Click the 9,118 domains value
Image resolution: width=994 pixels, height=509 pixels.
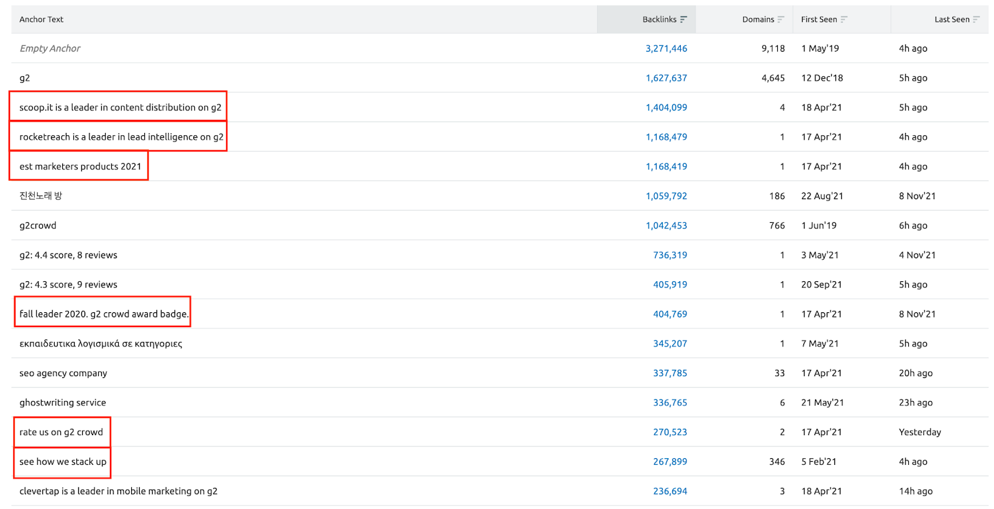coord(773,48)
